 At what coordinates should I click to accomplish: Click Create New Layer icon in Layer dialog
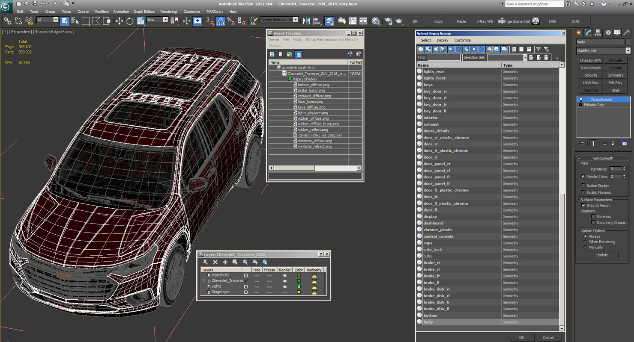(206, 262)
